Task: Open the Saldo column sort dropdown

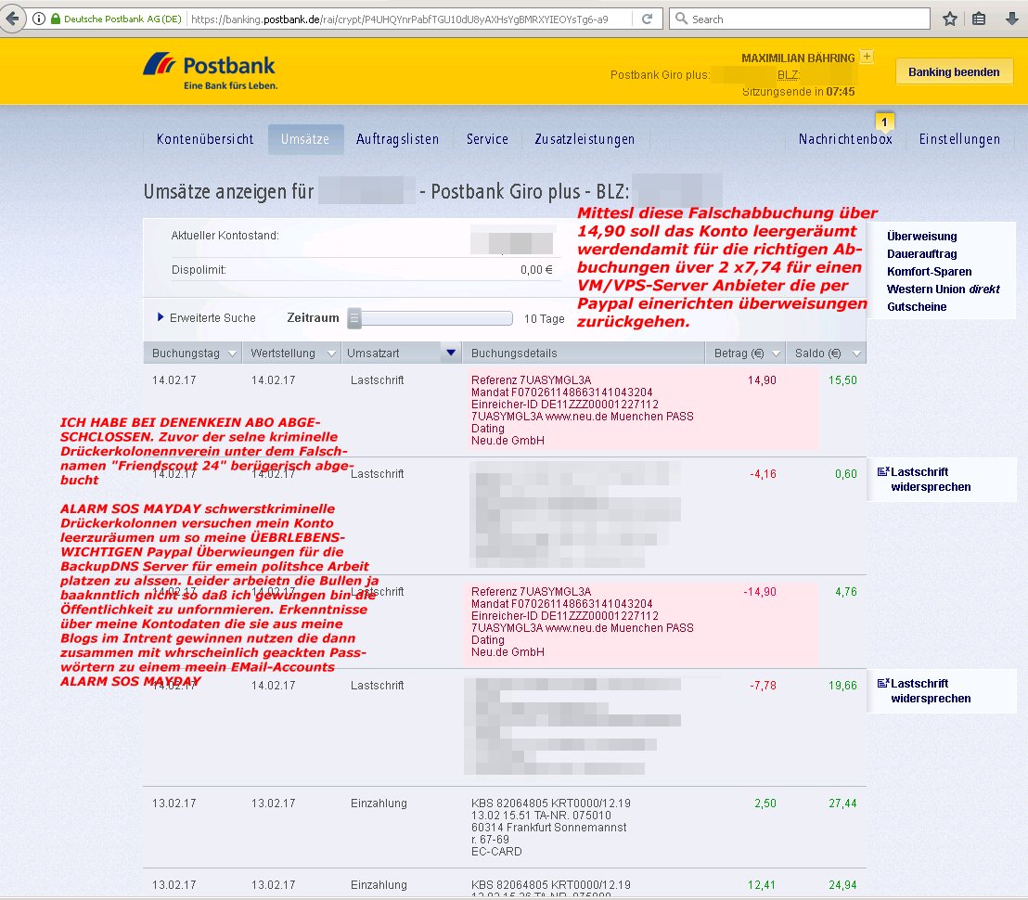Action: (x=855, y=354)
